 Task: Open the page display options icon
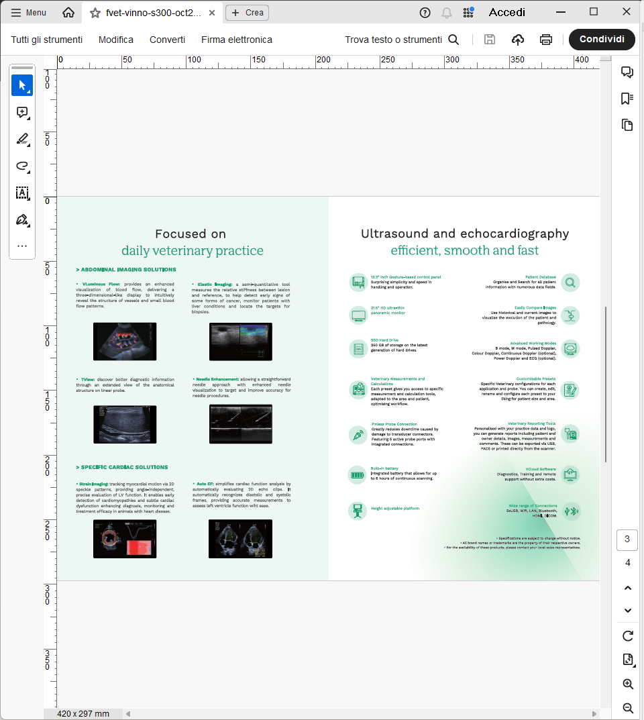628,660
